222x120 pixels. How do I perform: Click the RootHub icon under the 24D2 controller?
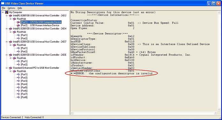(x=14, y=19)
